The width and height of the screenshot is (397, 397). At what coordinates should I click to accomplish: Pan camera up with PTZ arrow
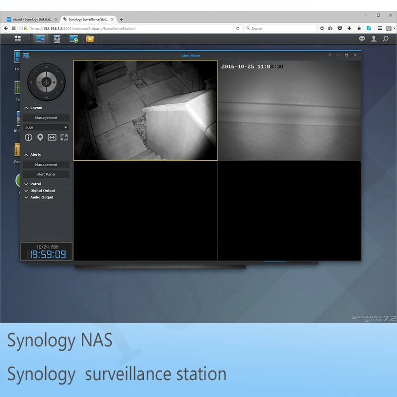[46, 67]
